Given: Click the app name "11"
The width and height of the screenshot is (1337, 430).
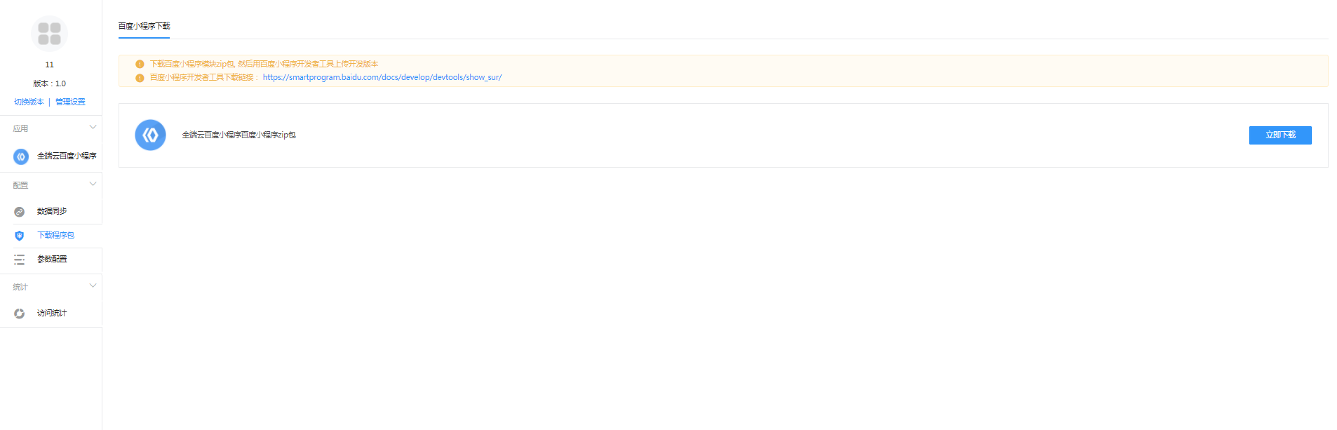Looking at the screenshot, I should [49, 65].
